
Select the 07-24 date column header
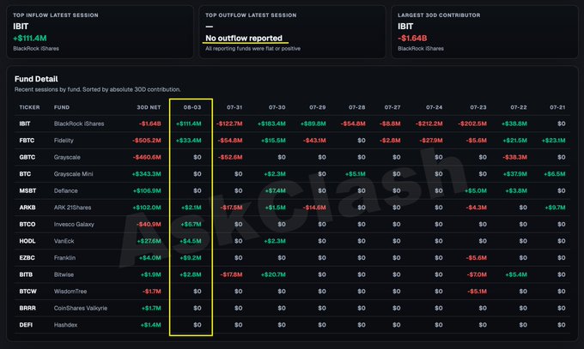pos(435,107)
